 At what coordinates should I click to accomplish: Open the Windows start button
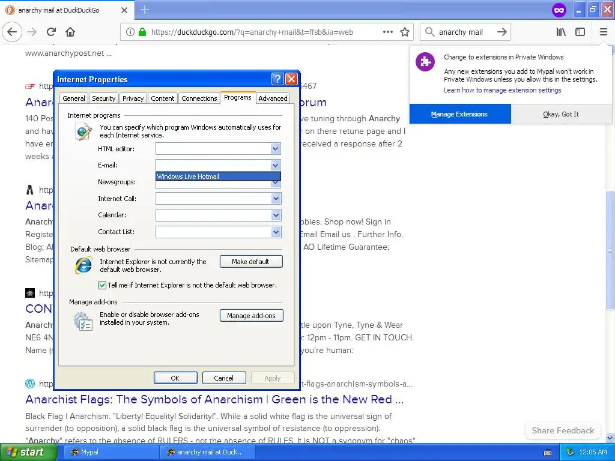tap(28, 452)
